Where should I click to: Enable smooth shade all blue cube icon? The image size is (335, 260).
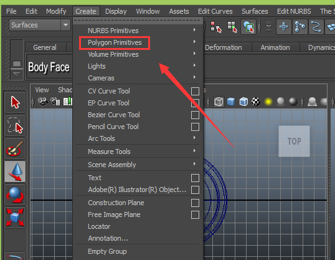(231, 102)
